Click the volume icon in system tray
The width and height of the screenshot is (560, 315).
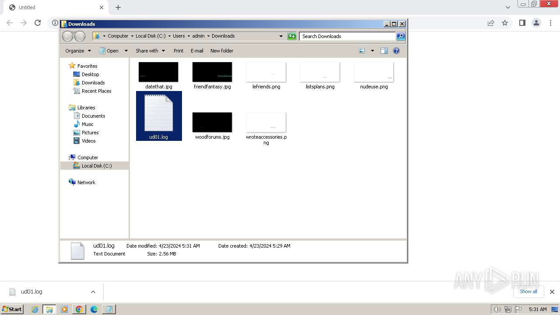[x=497, y=309]
